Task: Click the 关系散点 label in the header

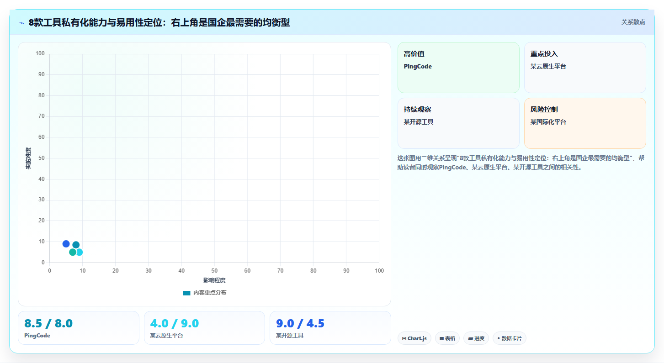Action: (x=633, y=22)
